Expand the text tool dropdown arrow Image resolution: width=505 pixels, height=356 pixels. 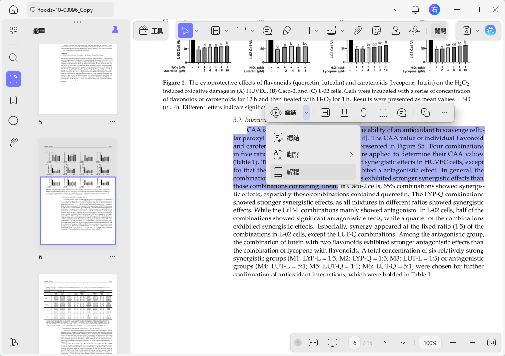pyautogui.click(x=252, y=31)
